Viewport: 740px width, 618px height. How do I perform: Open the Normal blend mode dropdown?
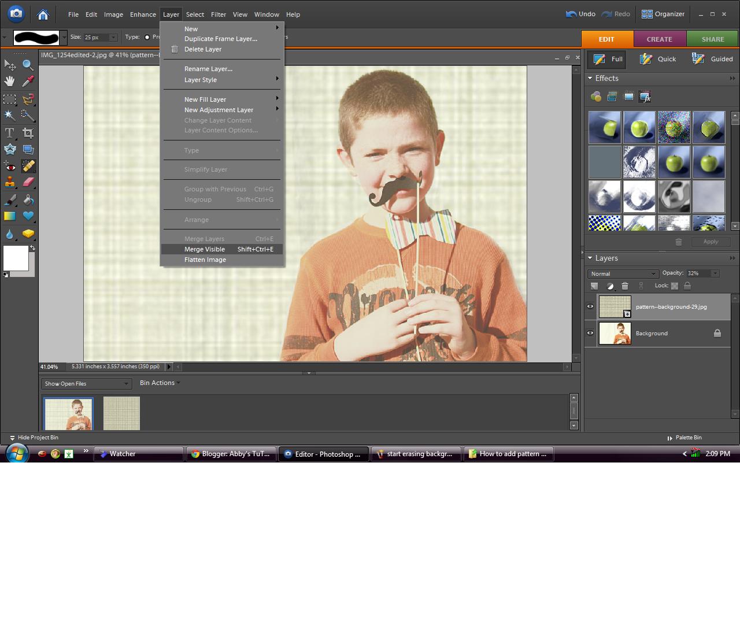click(623, 273)
